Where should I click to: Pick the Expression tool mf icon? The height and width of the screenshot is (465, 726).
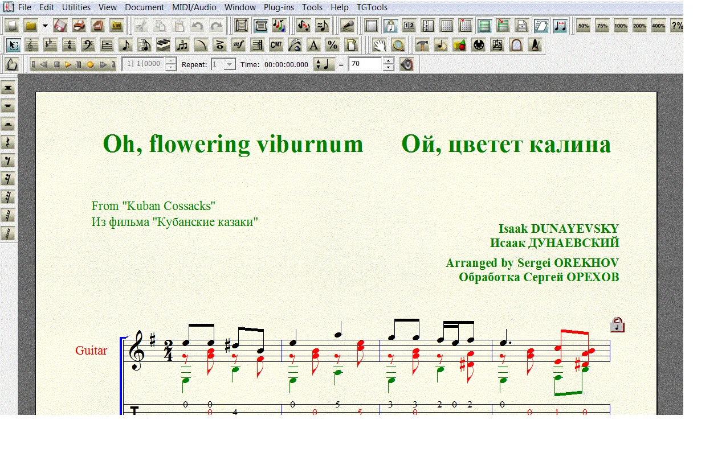click(x=238, y=45)
